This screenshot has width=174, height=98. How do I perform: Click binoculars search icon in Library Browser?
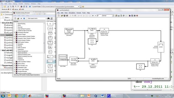click(48, 19)
